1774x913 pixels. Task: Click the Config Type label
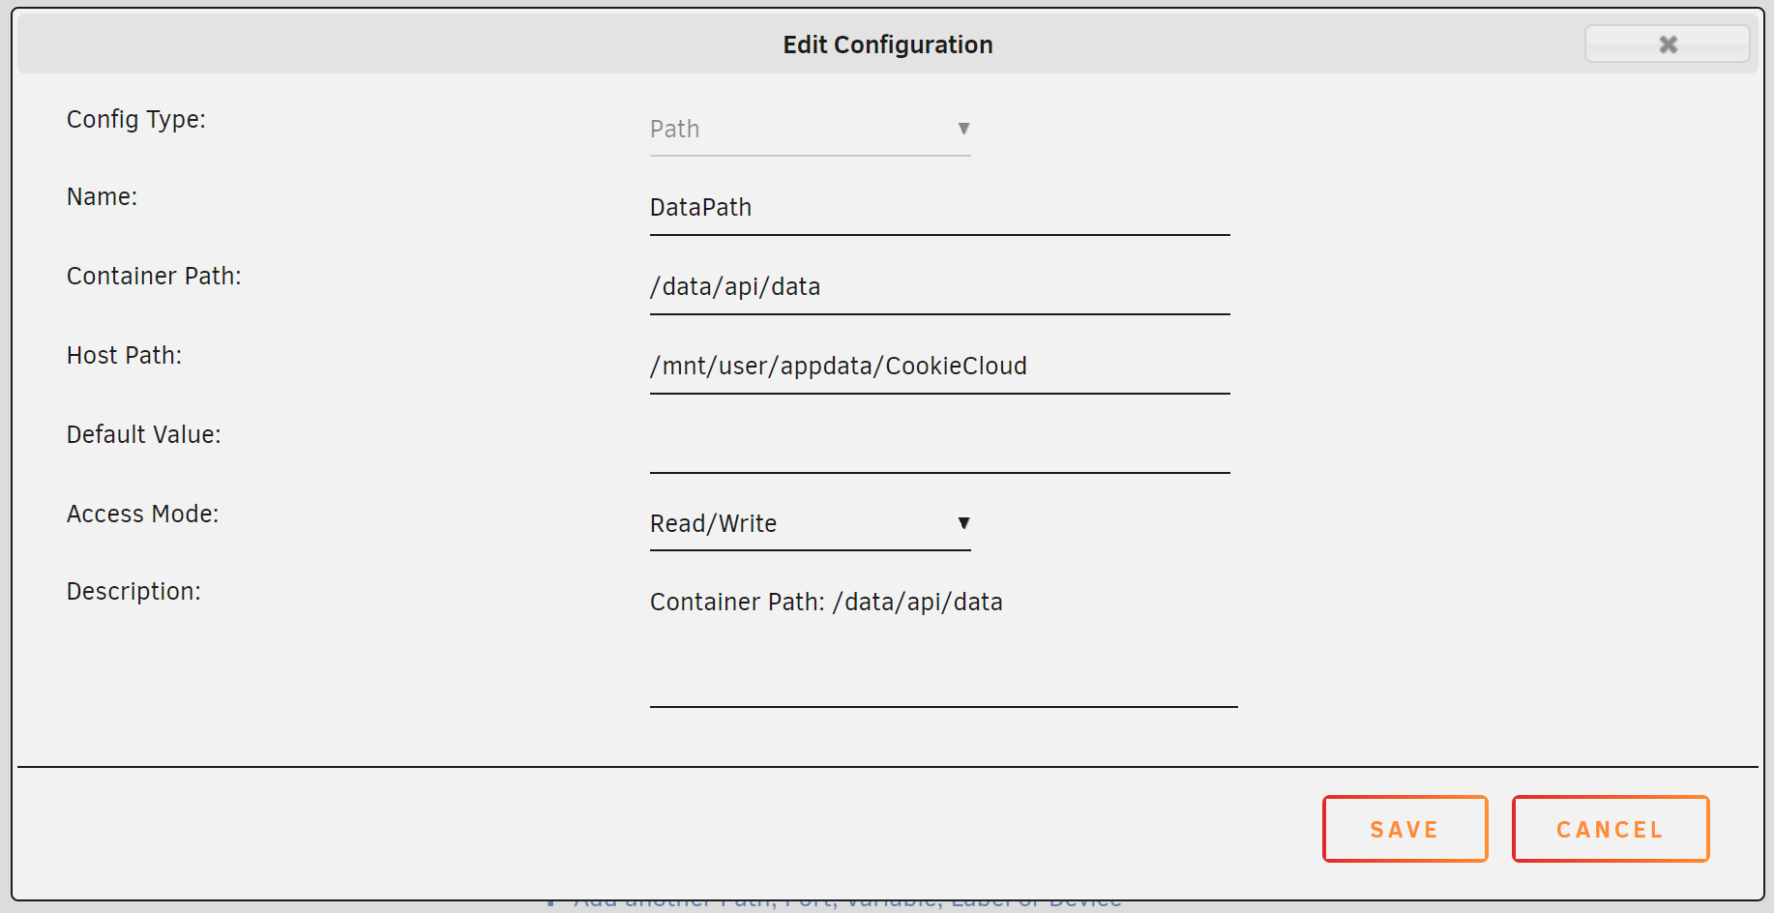135,120
